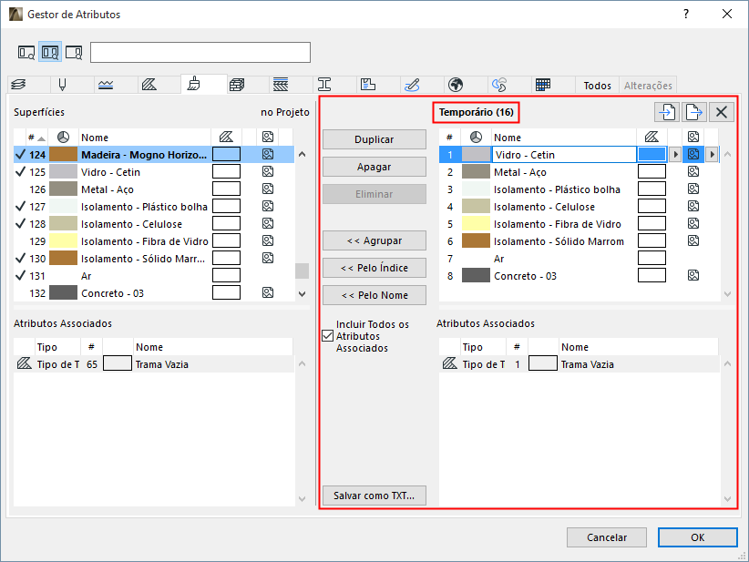
Task: Click texture icon of 132 Concreto - 03
Action: point(268,292)
